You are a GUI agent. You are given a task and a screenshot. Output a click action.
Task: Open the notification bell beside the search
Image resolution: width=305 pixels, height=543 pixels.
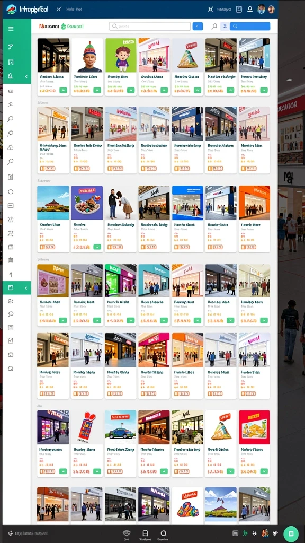(x=214, y=27)
